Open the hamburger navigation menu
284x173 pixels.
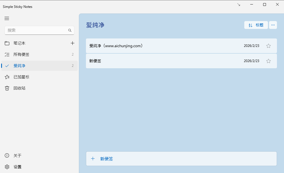pos(7,19)
